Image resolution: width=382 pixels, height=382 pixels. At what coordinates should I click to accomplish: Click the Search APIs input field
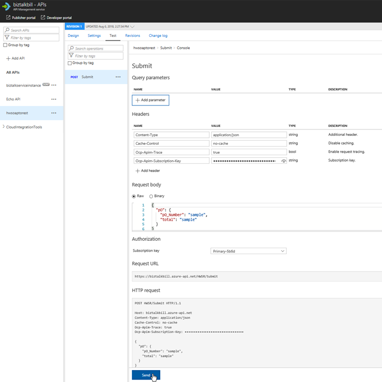click(x=31, y=30)
